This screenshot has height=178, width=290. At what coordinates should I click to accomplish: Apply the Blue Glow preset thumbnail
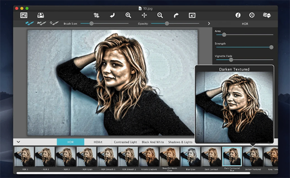(190, 156)
